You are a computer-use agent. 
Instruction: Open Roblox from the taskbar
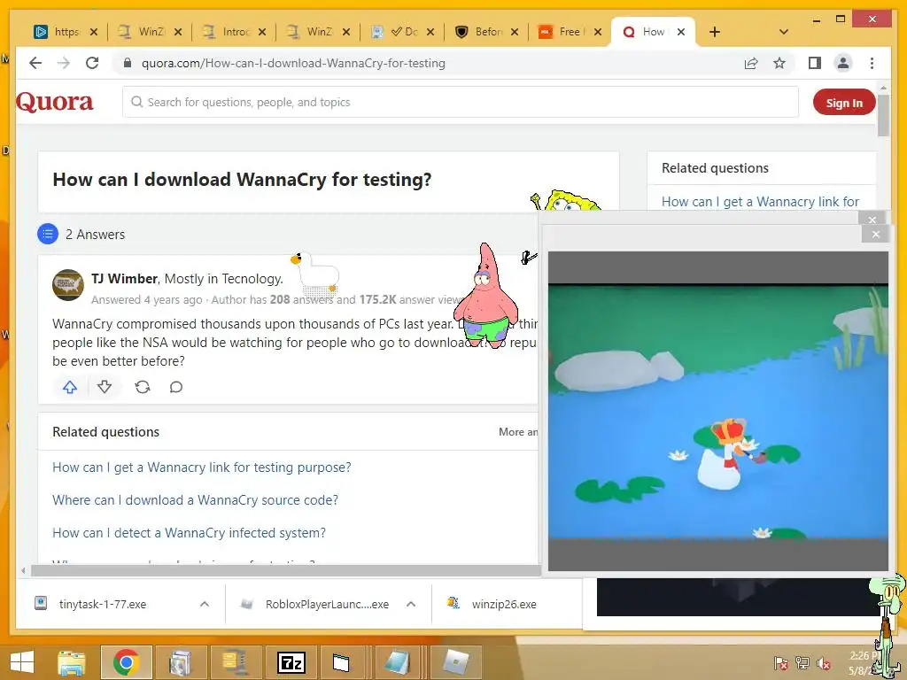(x=456, y=662)
